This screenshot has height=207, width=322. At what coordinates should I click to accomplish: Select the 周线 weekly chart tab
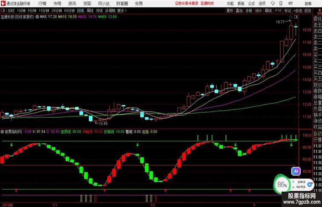(x=90, y=11)
